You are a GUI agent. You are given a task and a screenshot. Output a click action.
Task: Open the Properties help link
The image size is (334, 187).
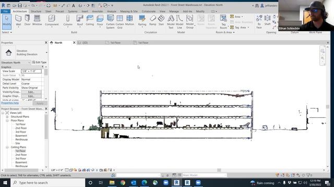10,103
